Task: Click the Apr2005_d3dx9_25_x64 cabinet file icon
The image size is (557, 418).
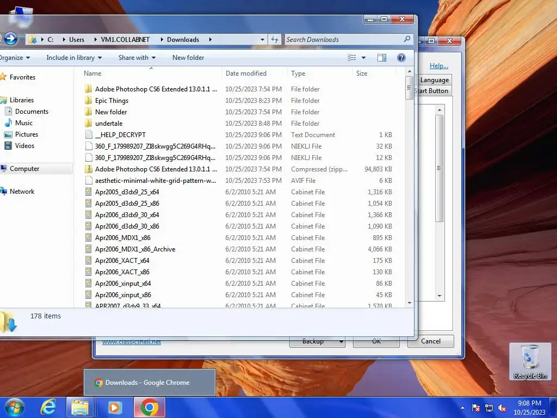Action: pyautogui.click(x=89, y=192)
